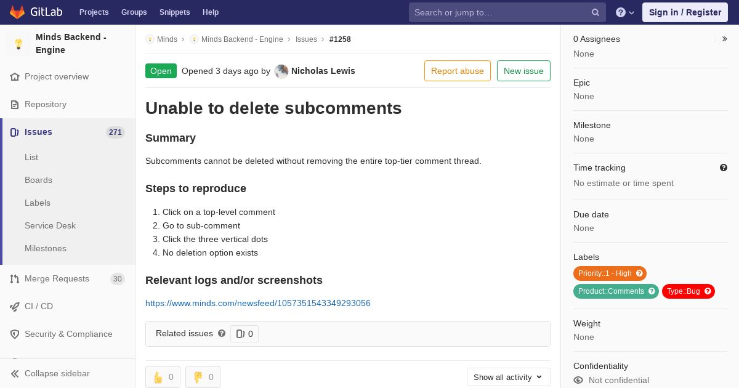Click the Nicholas Lewis author link
Screen dimensions: 739x388
pos(323,71)
